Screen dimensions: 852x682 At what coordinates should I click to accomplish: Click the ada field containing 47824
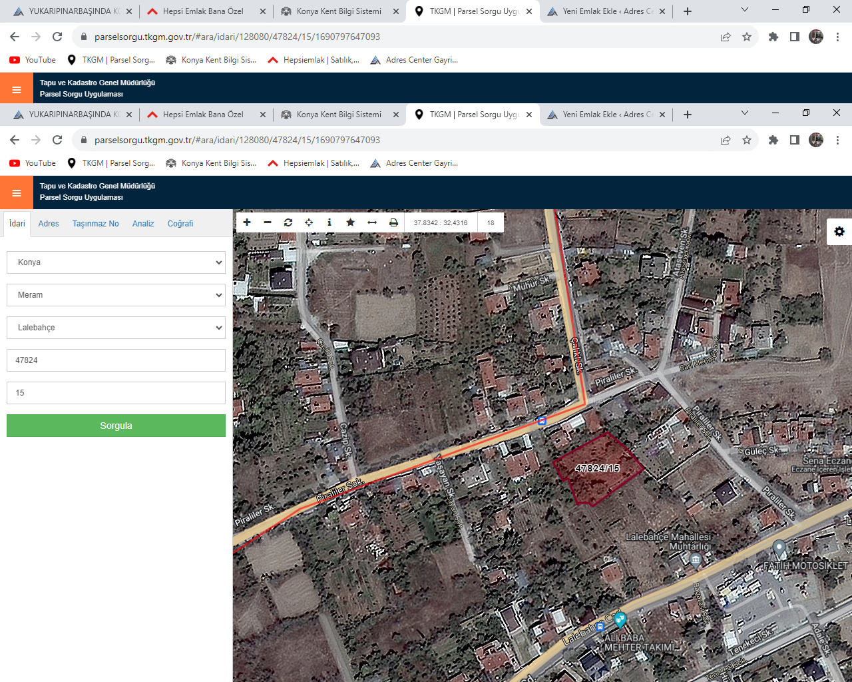[116, 360]
